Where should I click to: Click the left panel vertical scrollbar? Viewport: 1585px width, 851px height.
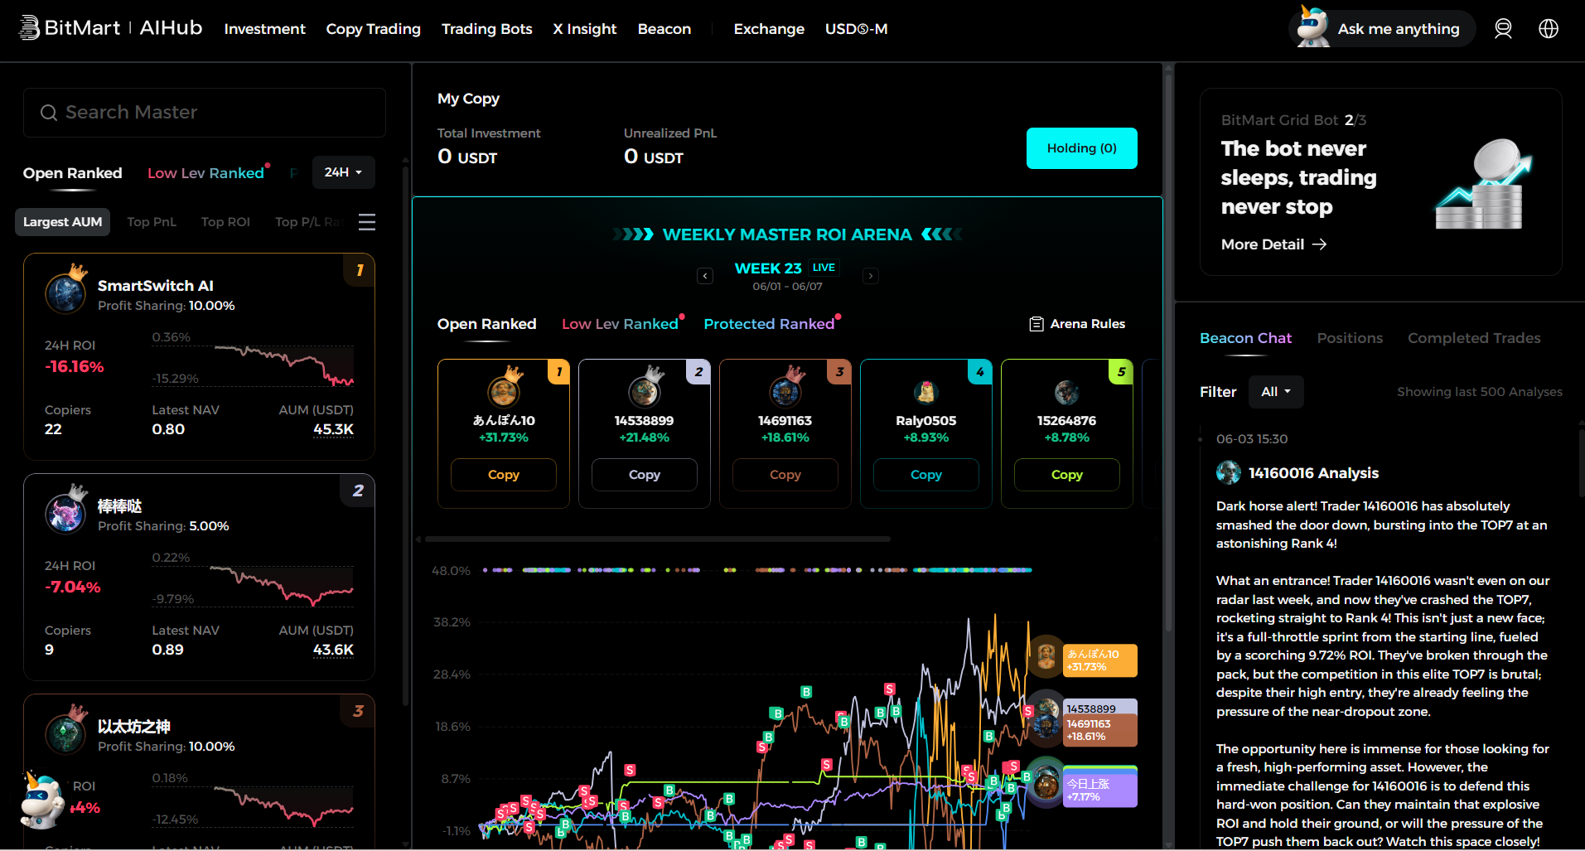click(x=405, y=435)
